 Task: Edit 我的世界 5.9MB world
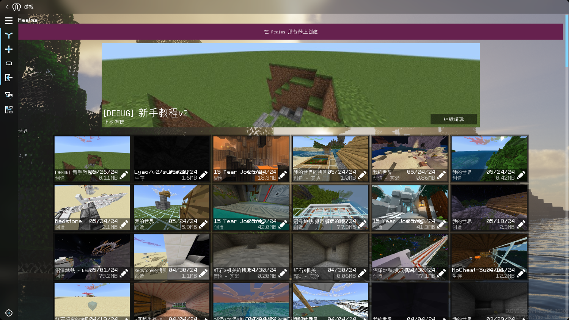click(x=203, y=224)
